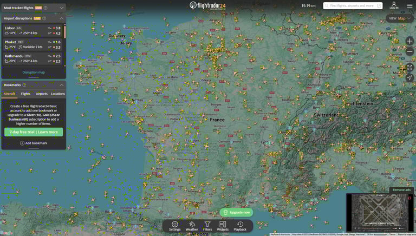Select the Flights bookmarks tab
Image resolution: width=416 pixels, height=236 pixels.
pos(25,94)
